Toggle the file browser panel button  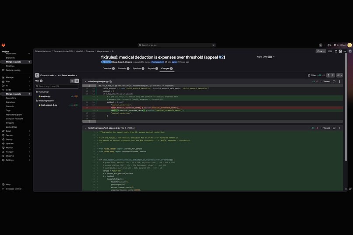(x=37, y=75)
